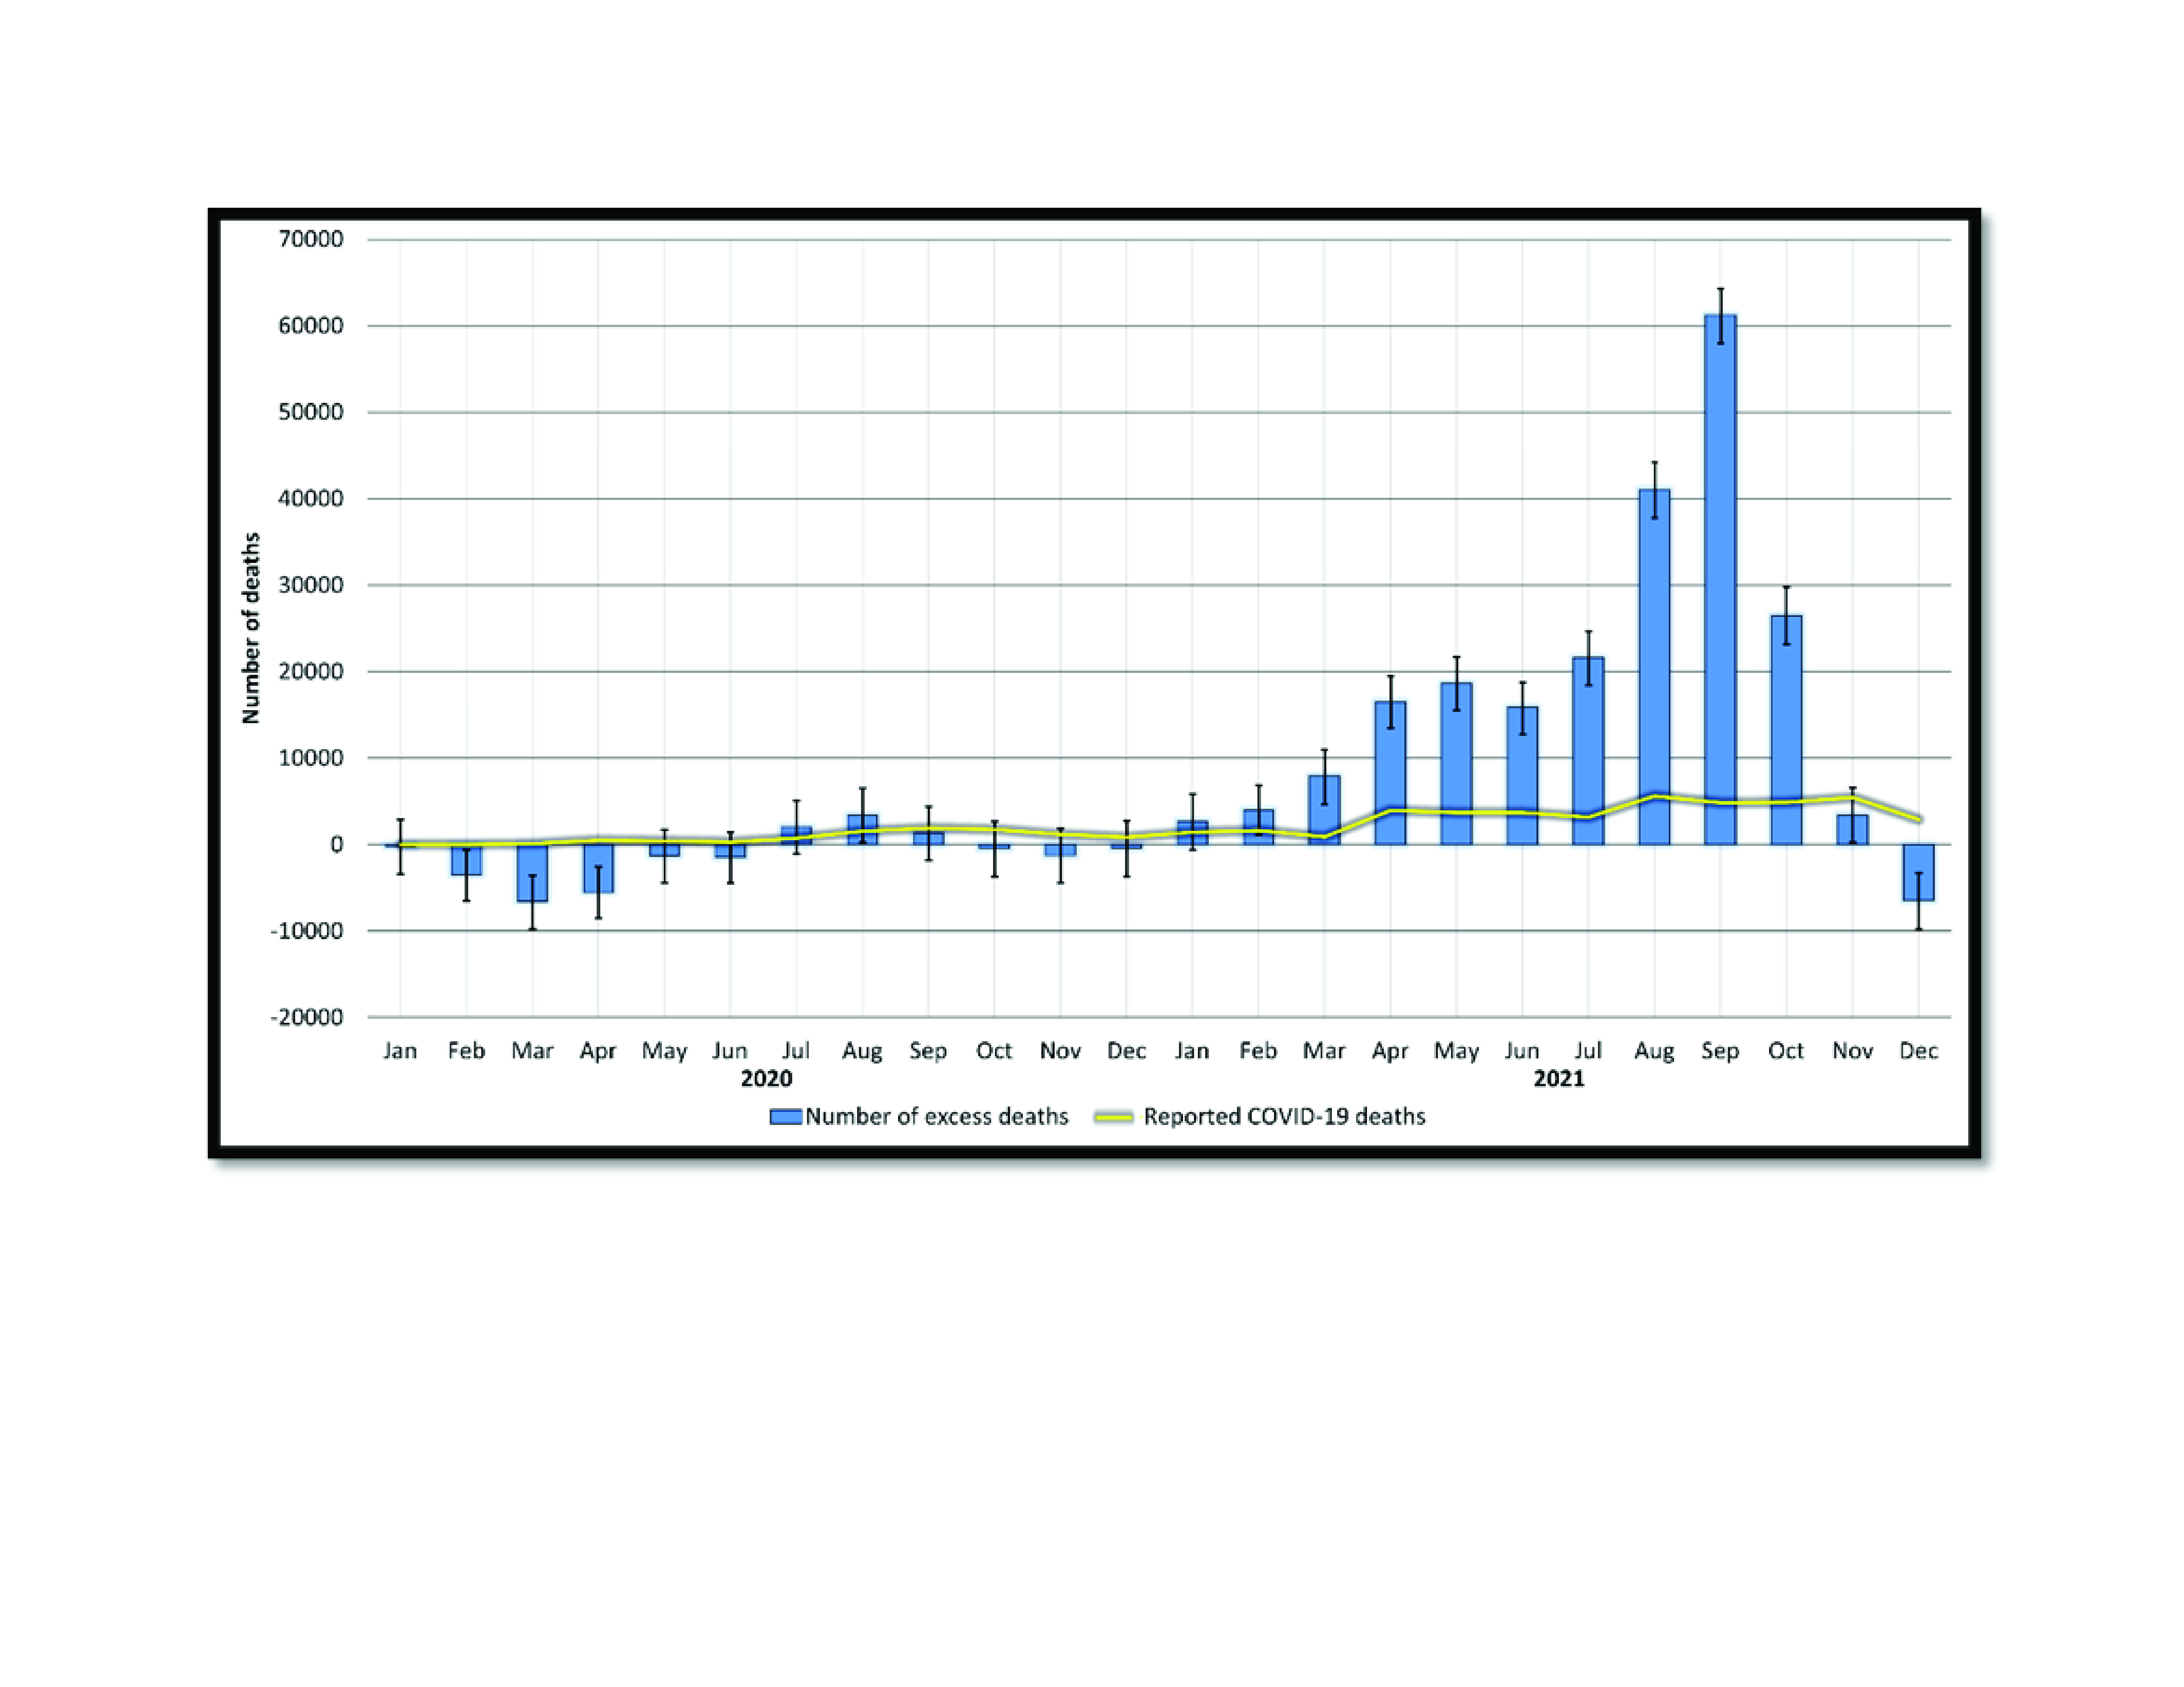Click the 50000 y-axis label
The width and height of the screenshot is (2184, 1687).
[311, 412]
